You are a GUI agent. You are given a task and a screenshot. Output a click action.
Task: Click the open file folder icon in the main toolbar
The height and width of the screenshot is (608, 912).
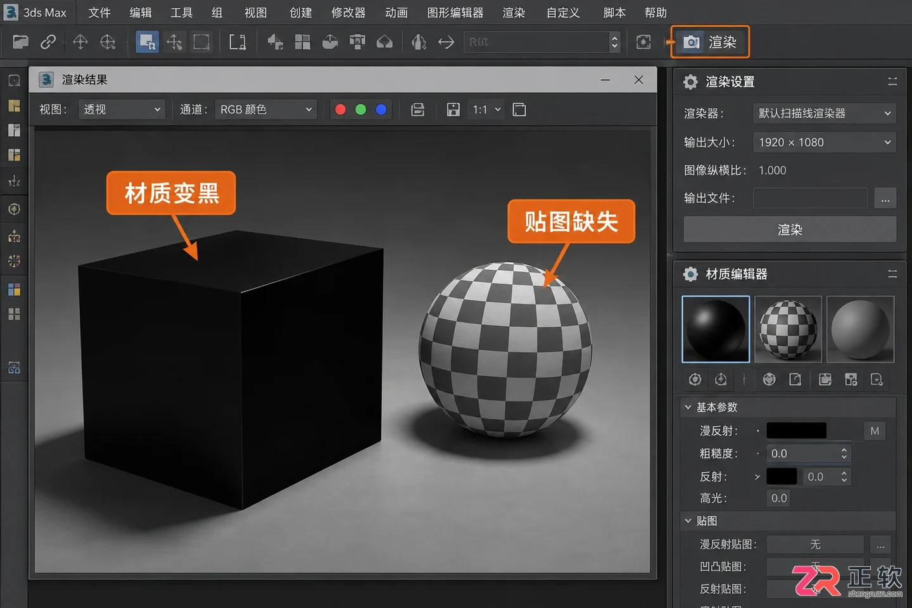20,42
